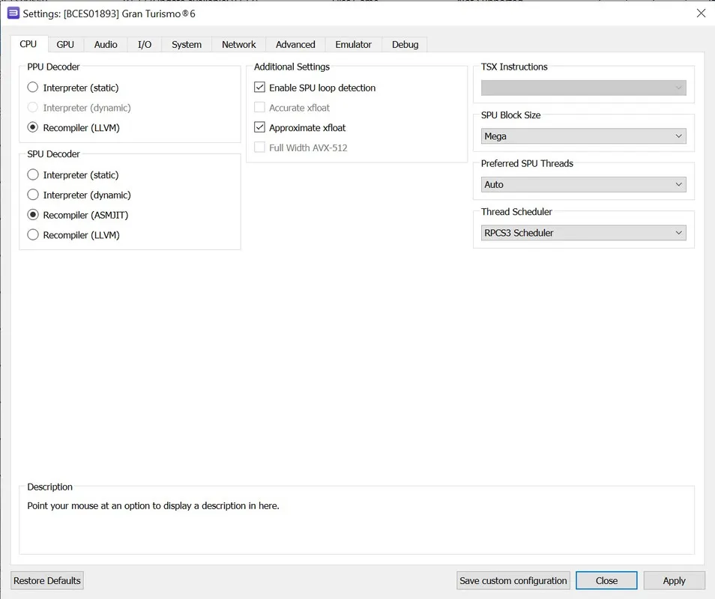Toggle Accurate xfloat checkbox

click(x=259, y=108)
